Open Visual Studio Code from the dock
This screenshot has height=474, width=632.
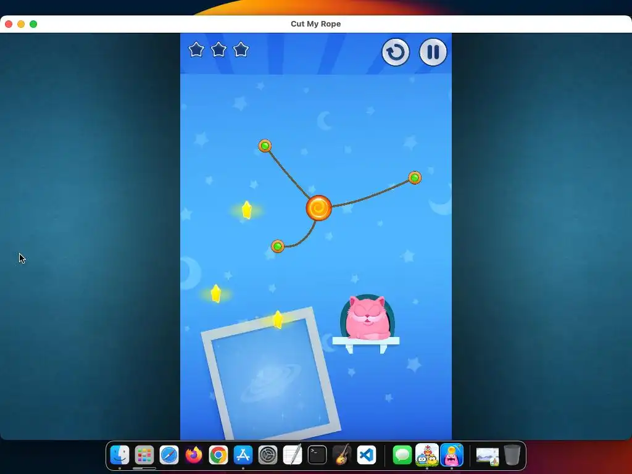(367, 455)
